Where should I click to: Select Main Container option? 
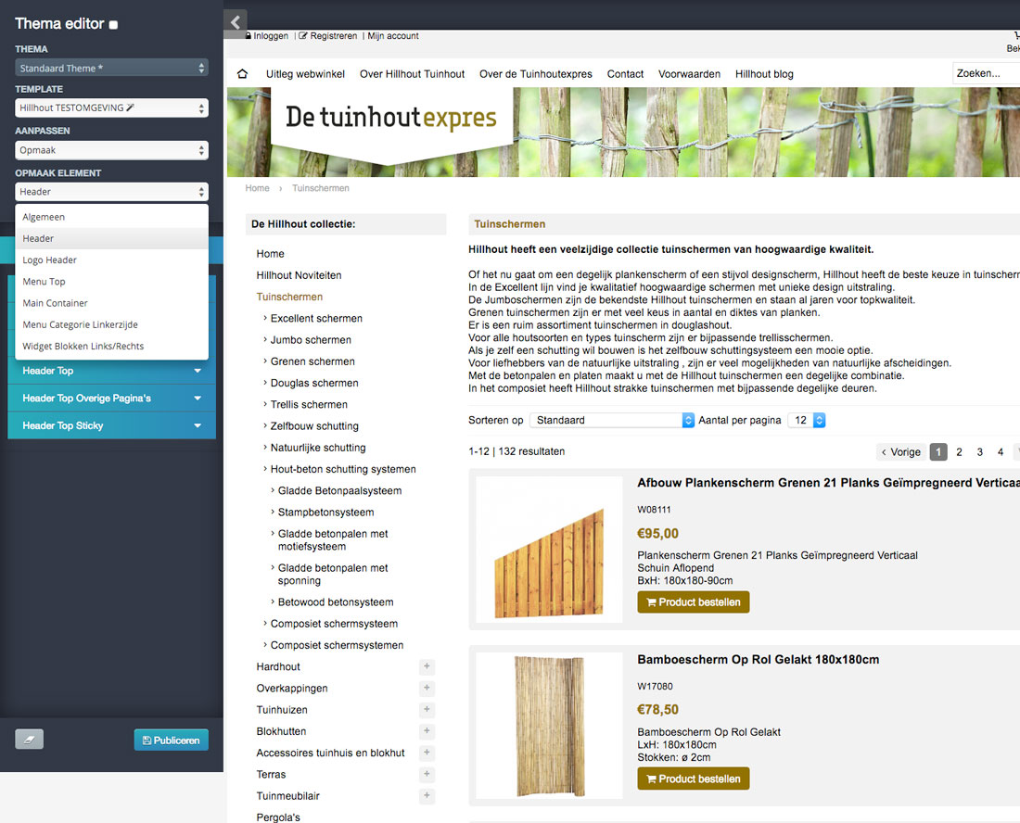(x=112, y=303)
